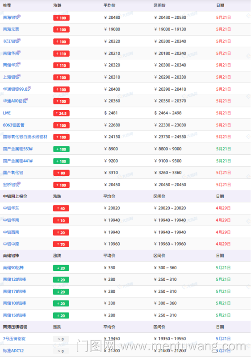Open the 中铝华东 quotation link
251x357 pixels.
tap(11, 208)
